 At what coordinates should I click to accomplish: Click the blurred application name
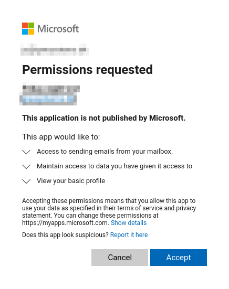pyautogui.click(x=51, y=89)
